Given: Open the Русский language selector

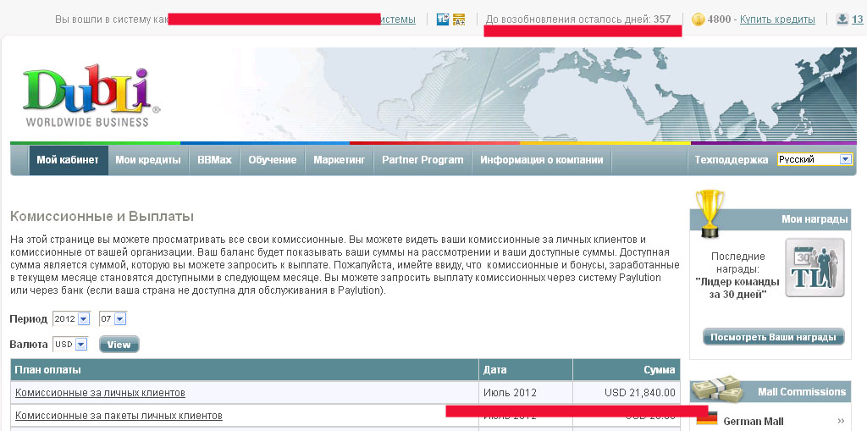Looking at the screenshot, I should pyautogui.click(x=814, y=159).
